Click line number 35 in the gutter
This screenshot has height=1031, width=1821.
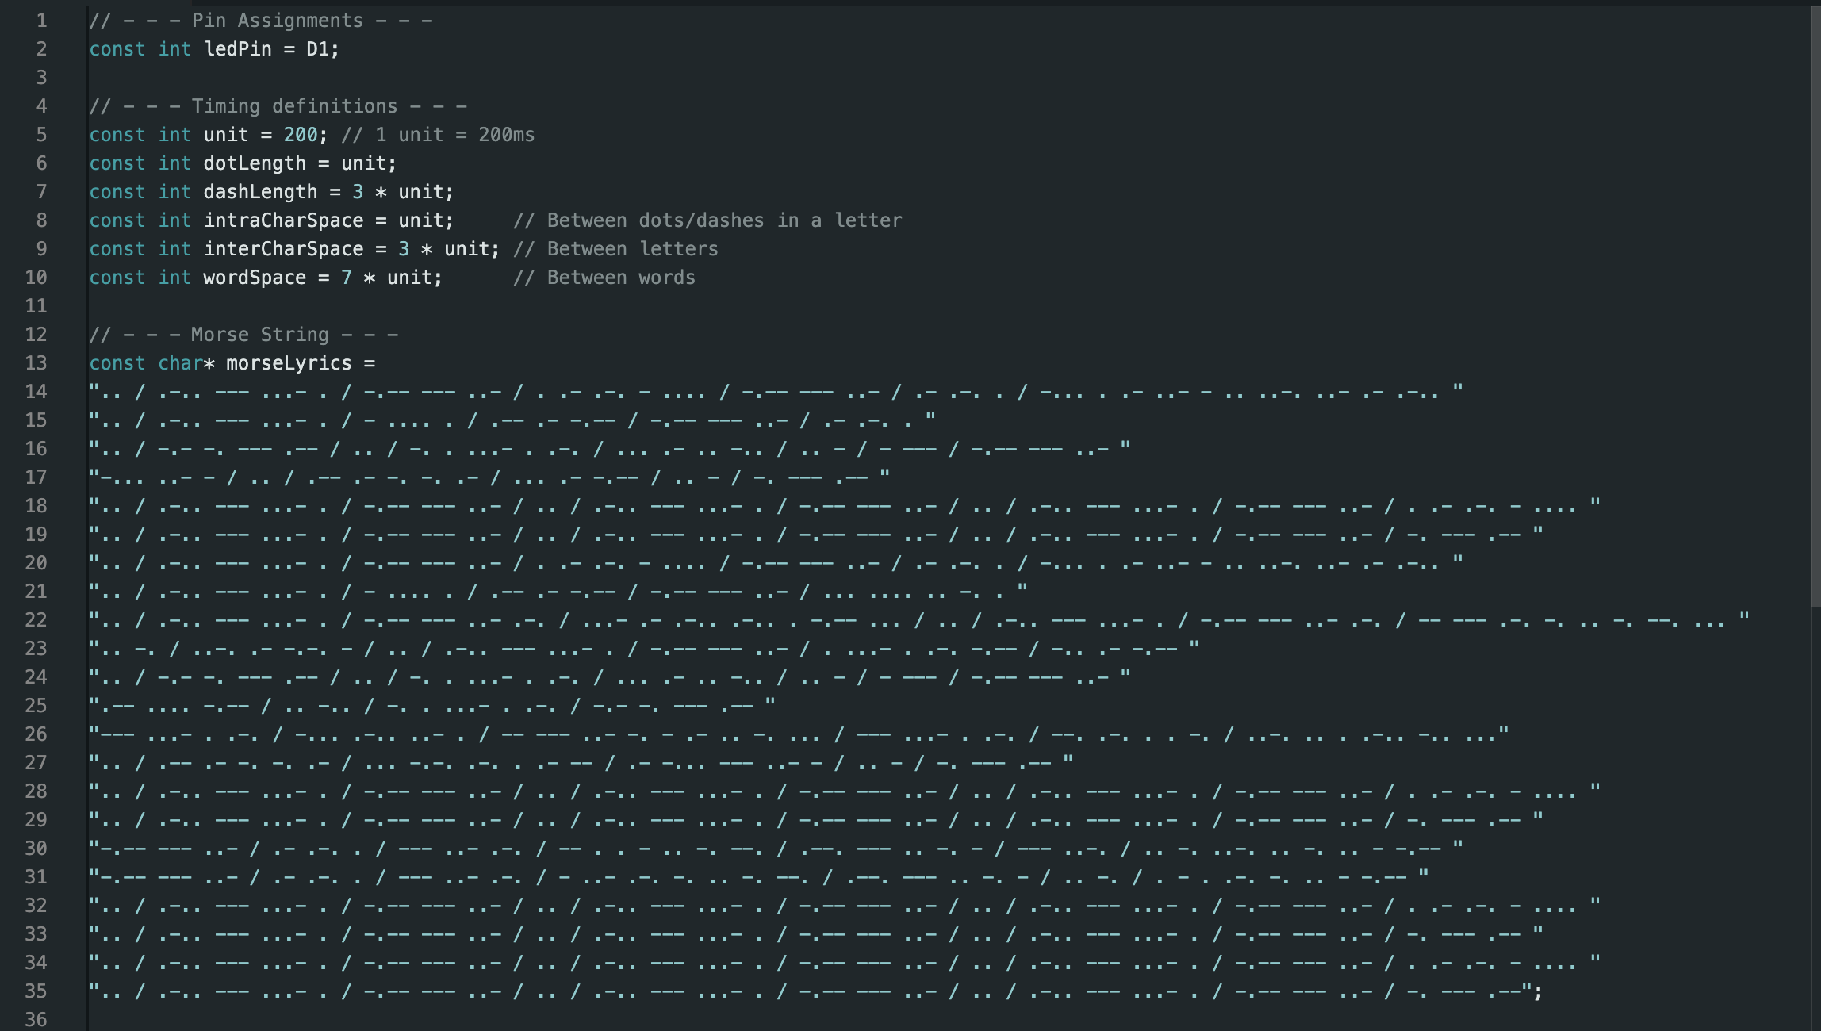coord(36,991)
